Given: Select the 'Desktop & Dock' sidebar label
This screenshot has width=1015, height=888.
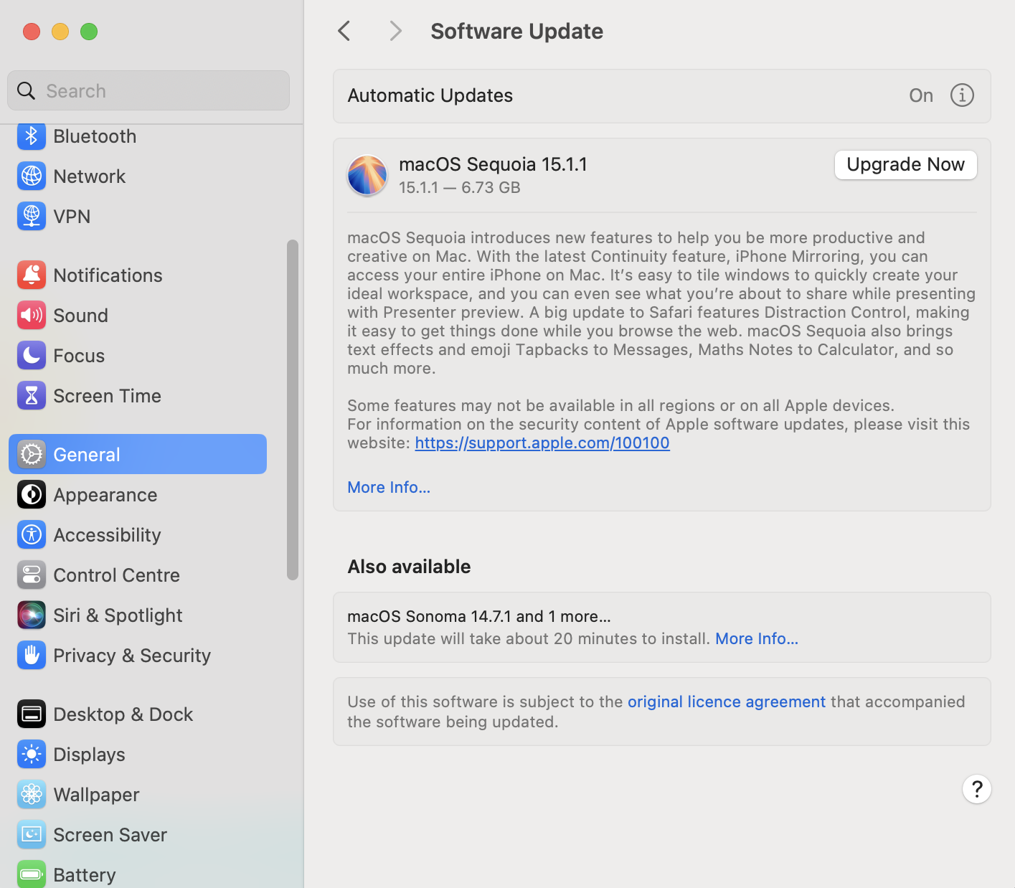Looking at the screenshot, I should (x=123, y=714).
